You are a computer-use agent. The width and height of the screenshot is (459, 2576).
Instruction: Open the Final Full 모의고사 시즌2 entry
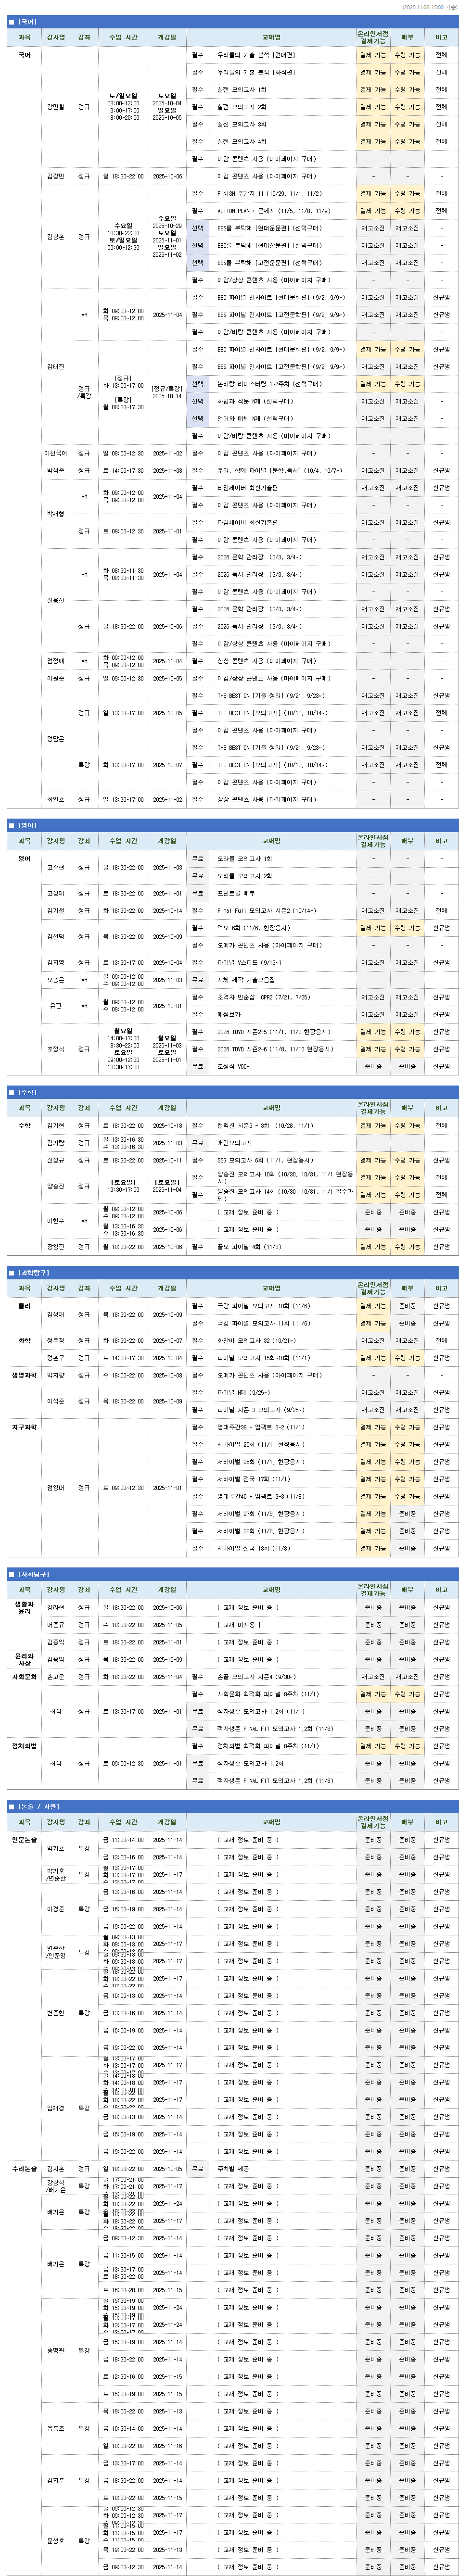coord(265,911)
